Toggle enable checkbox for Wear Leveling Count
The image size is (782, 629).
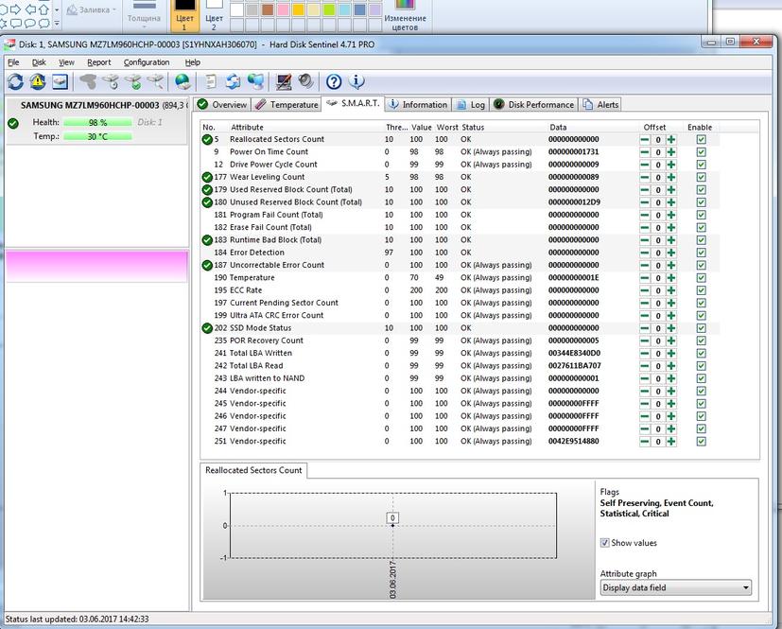(702, 177)
